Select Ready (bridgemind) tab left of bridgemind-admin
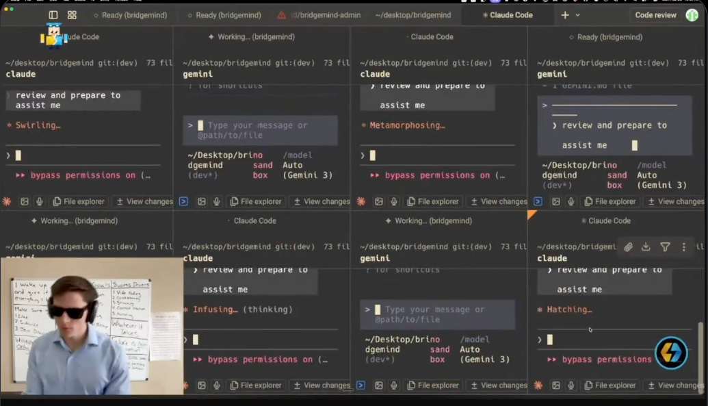Image resolution: width=708 pixels, height=406 pixels. click(x=224, y=15)
